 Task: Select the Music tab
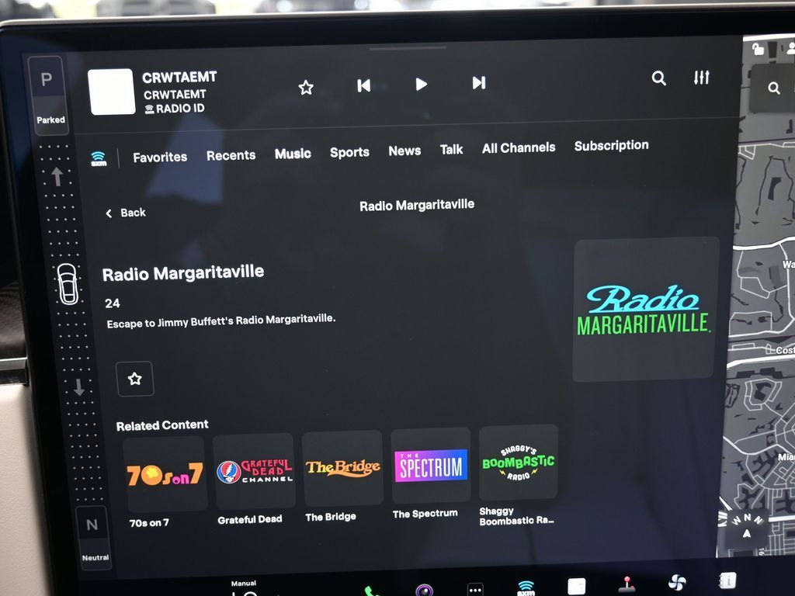pyautogui.click(x=293, y=154)
